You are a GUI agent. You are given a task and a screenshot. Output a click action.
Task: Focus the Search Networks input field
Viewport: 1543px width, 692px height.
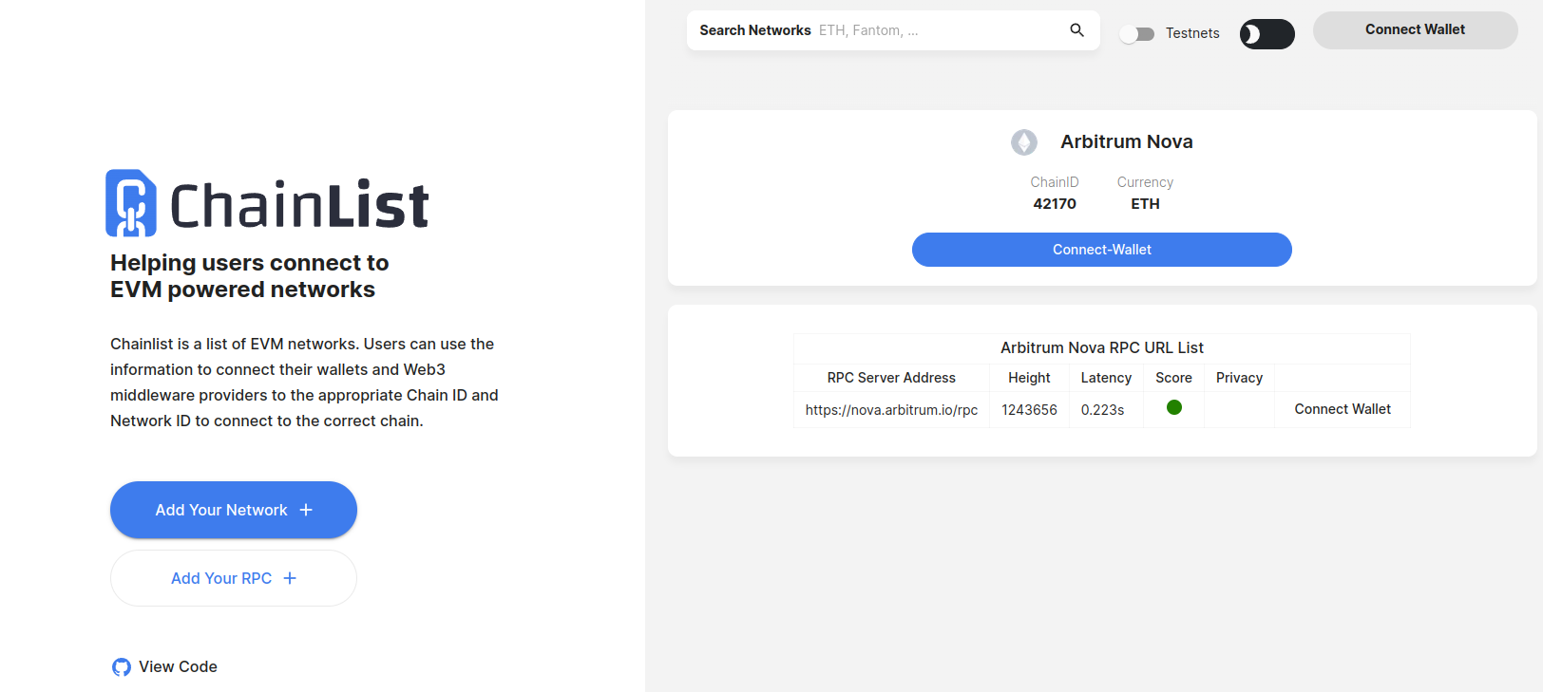893,30
